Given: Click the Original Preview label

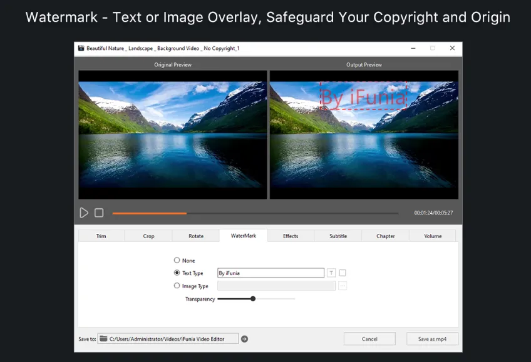Looking at the screenshot, I should [x=173, y=64].
